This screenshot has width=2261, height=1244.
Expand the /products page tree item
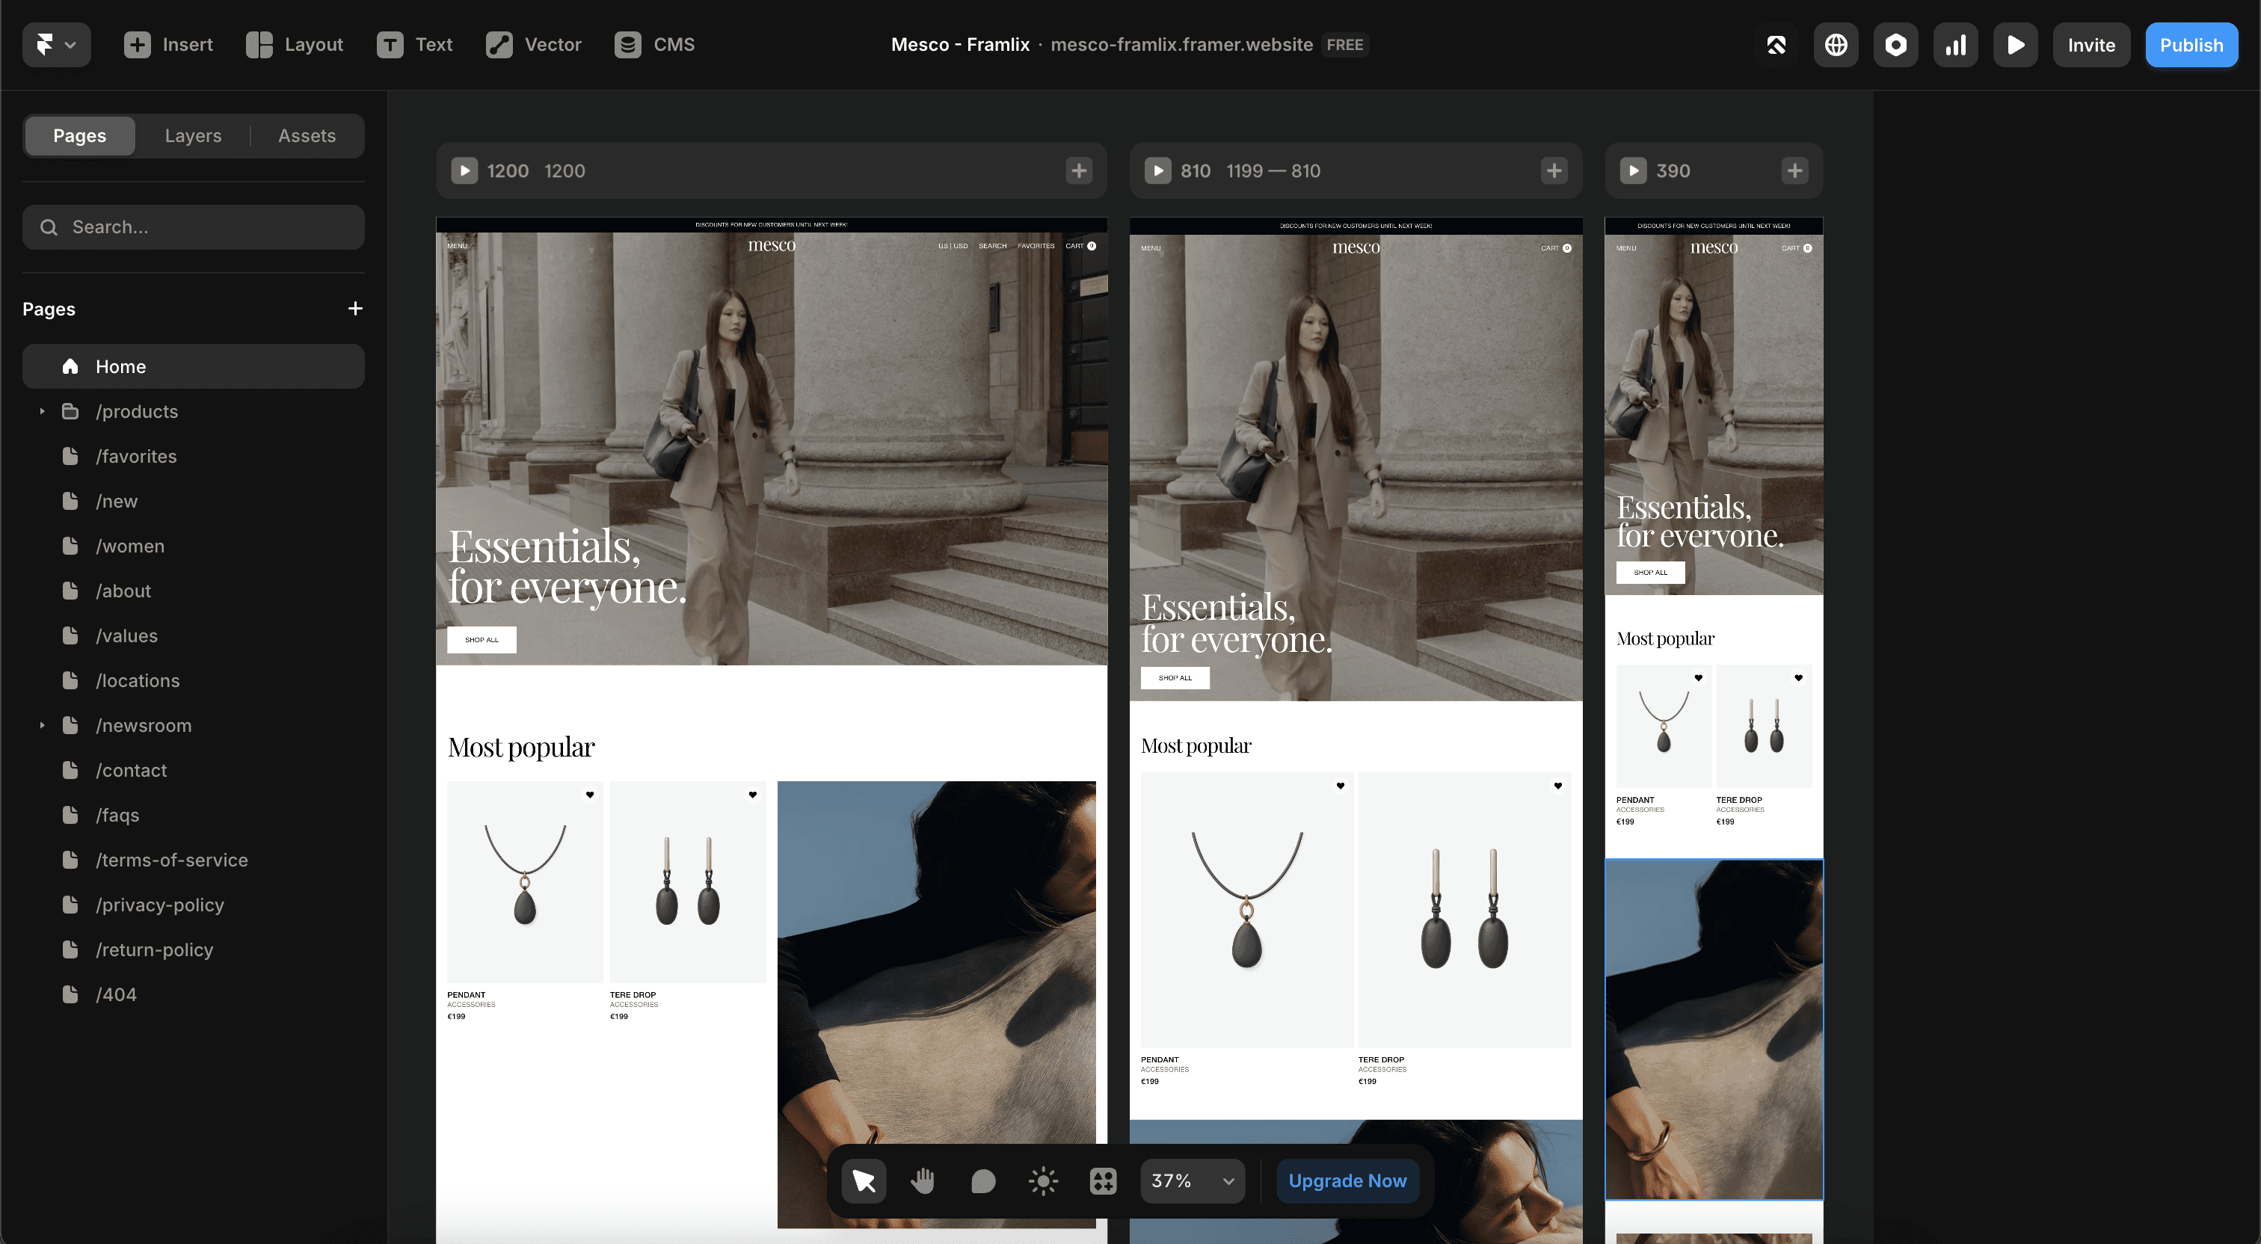41,411
